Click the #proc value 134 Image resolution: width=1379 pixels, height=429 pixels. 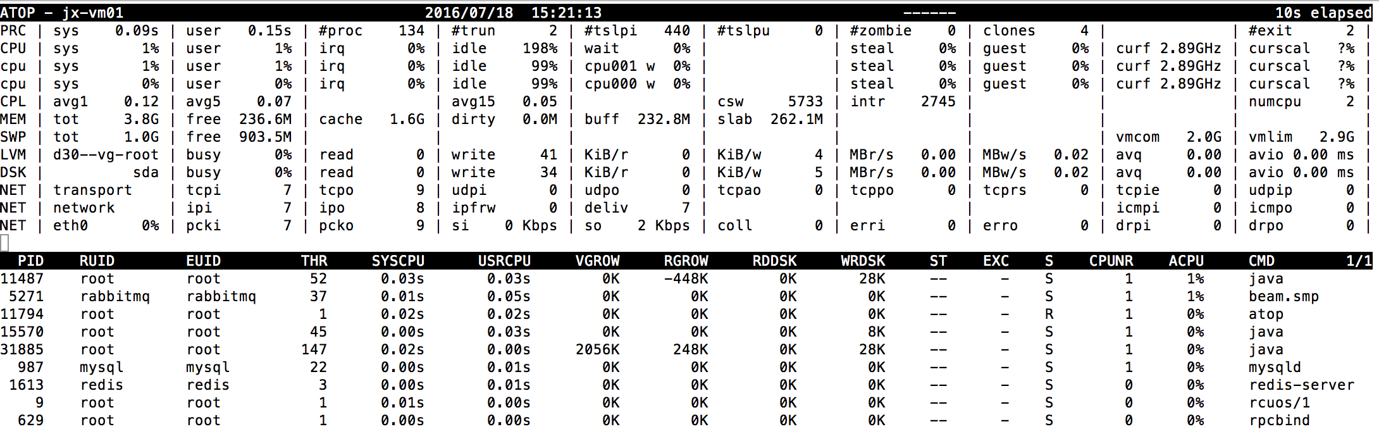[x=411, y=30]
